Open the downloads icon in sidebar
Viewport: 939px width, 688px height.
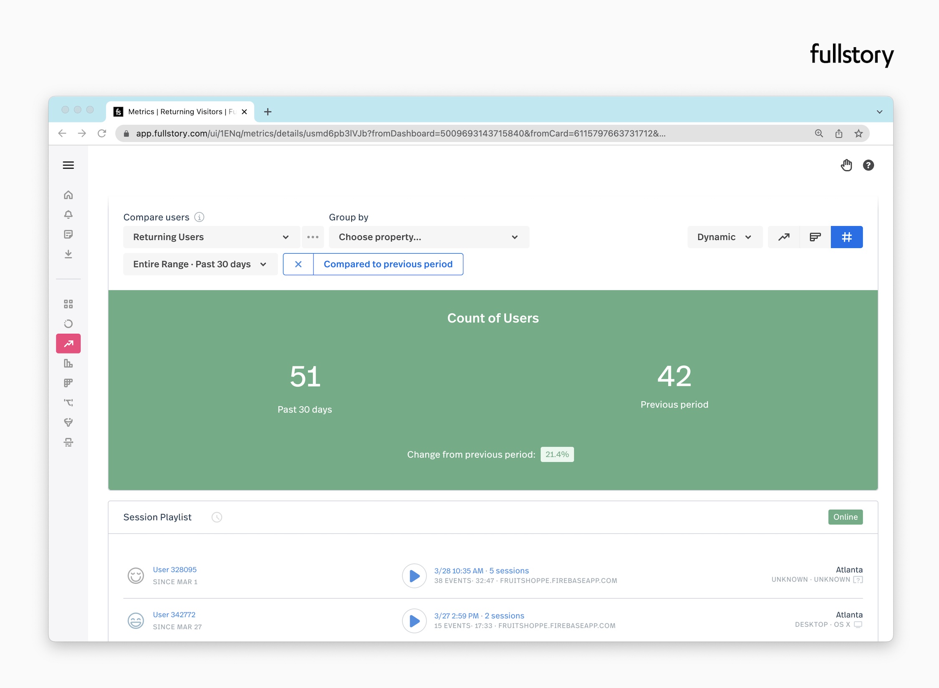click(x=68, y=254)
